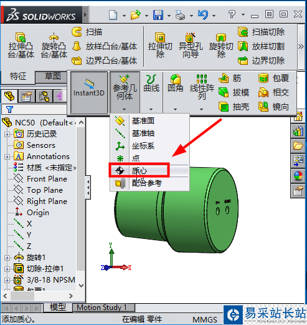Viewport: 307px width, 325px height.
Task: Open the FeatureManager design tree tab
Action: tap(9, 96)
